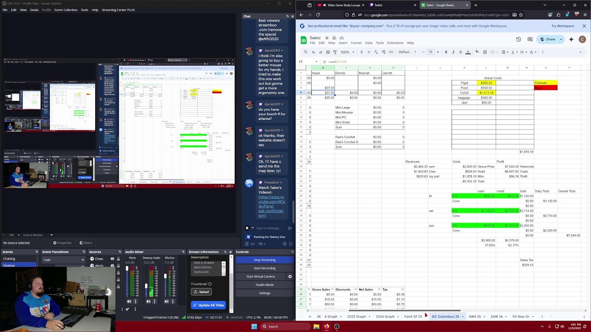Click the Gemini sparkle icon in Sheets
Screen dimensions: 591x332
tap(571, 40)
